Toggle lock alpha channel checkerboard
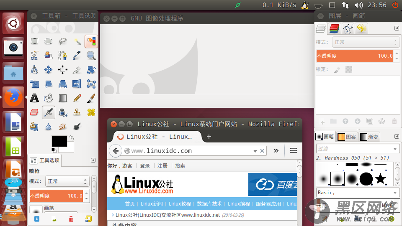This screenshot has width=402, height=226. coord(349,69)
